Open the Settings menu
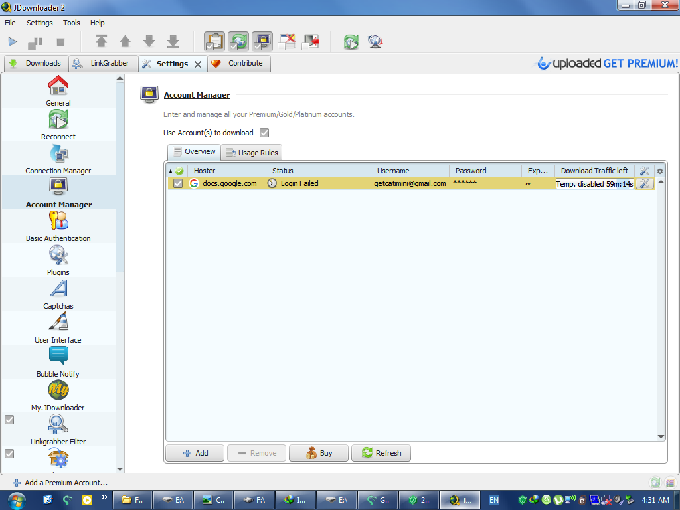 coord(39,23)
